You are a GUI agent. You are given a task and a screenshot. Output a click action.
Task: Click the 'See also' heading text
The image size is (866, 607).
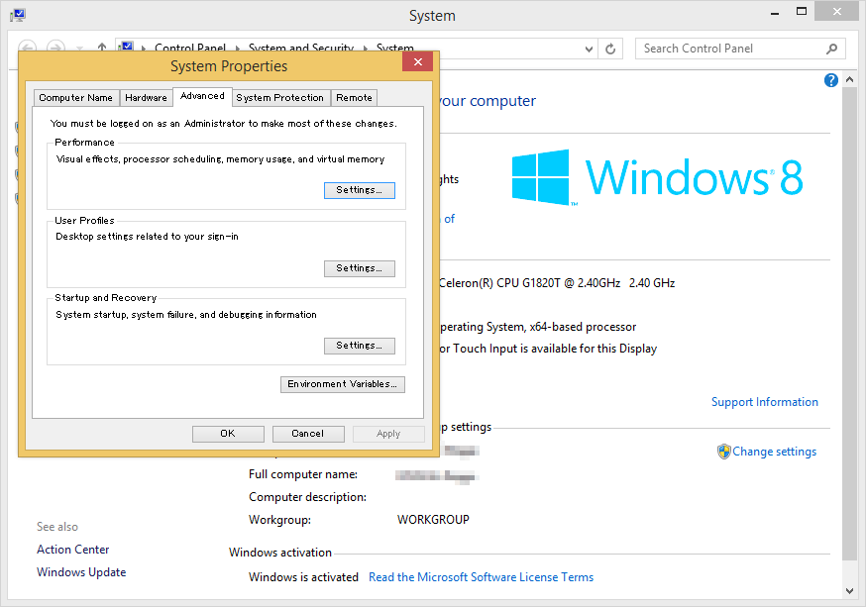(57, 527)
